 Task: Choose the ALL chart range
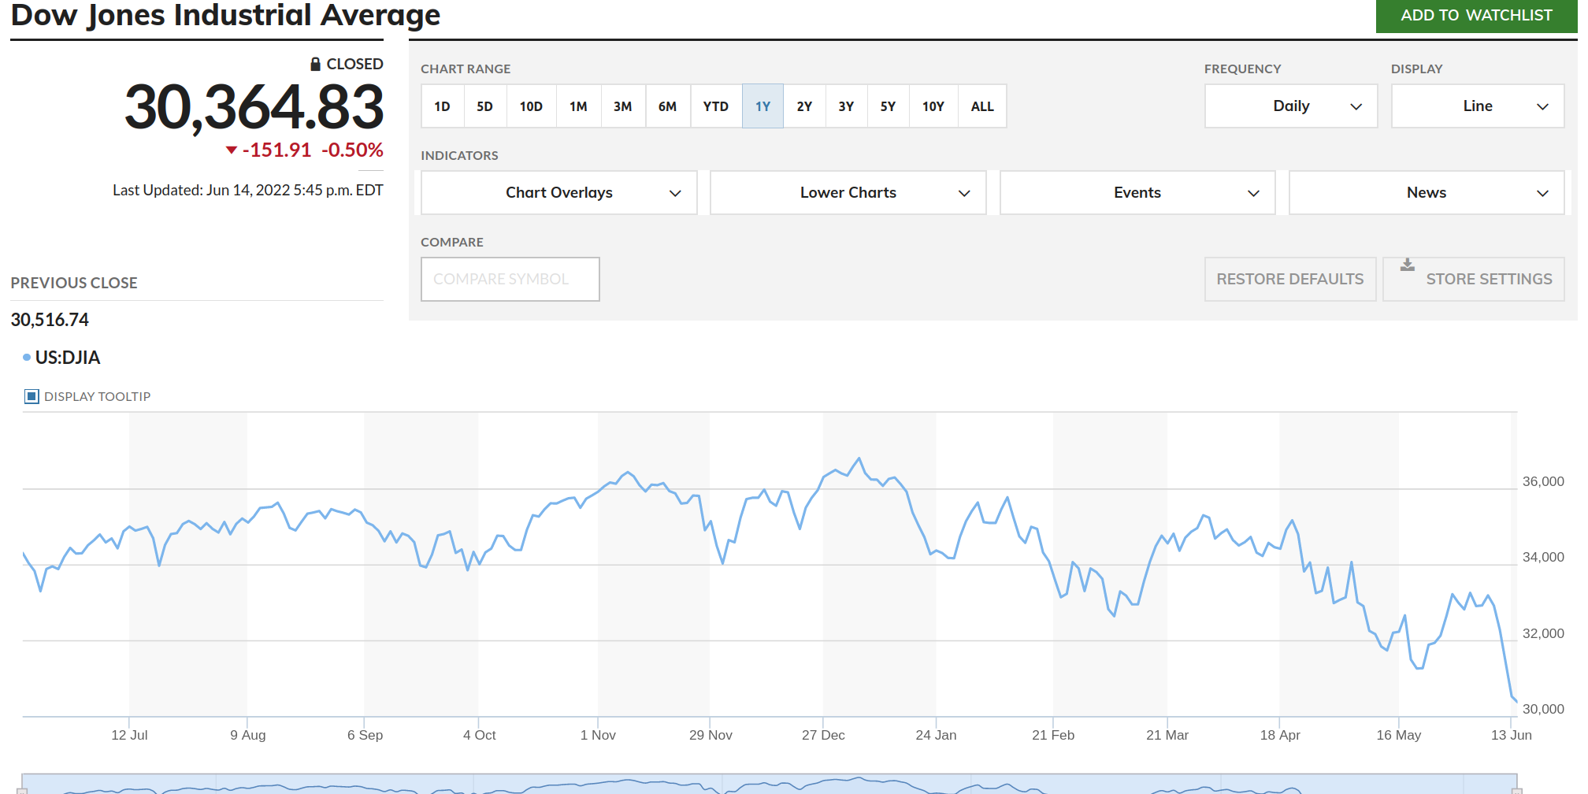(x=982, y=106)
